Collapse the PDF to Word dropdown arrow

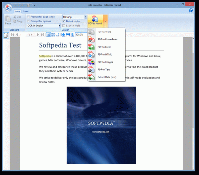[x=105, y=21]
